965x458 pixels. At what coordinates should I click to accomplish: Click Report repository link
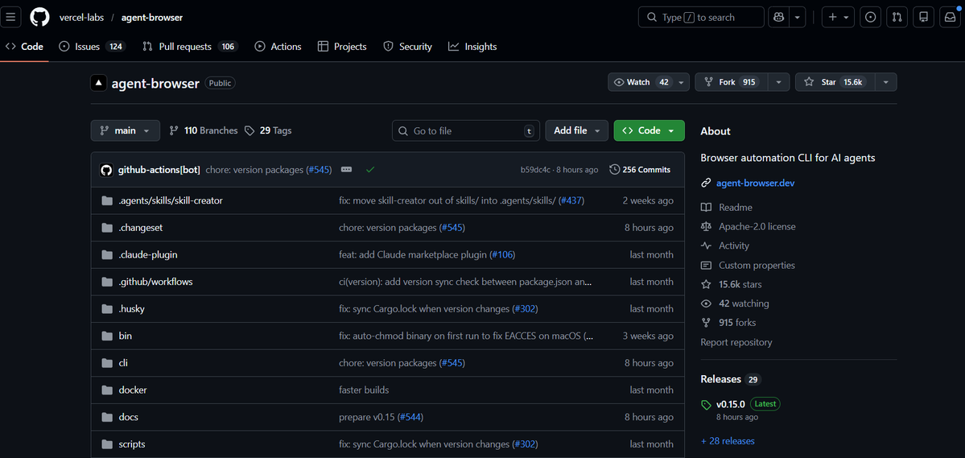(x=736, y=342)
